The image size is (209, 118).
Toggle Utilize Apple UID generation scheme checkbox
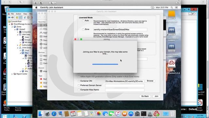click(79, 77)
